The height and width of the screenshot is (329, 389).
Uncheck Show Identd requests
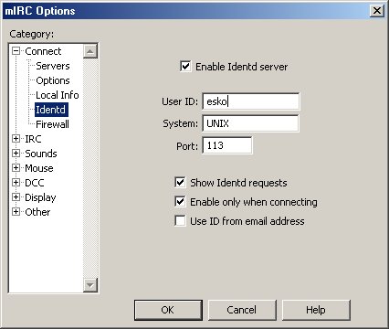(180, 183)
